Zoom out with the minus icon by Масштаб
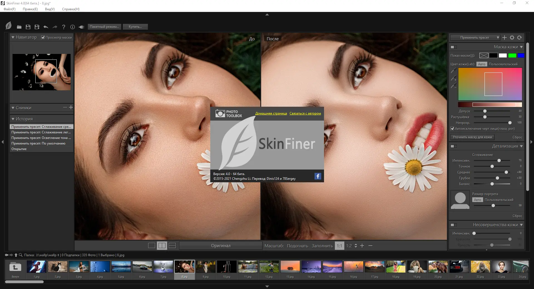534x289 pixels. point(370,246)
